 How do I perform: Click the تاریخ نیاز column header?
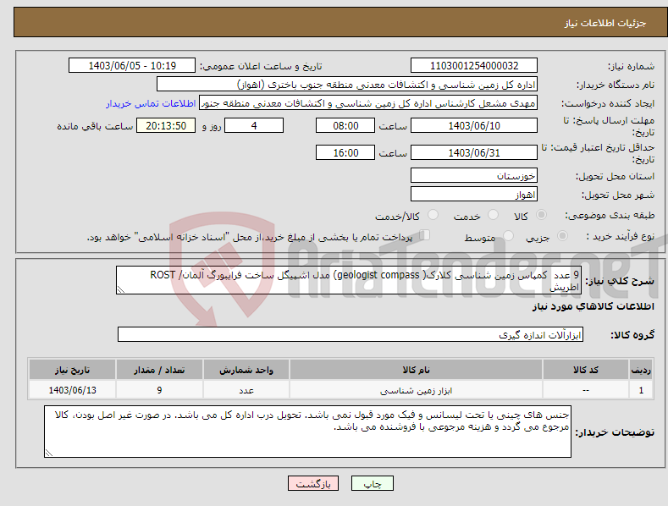tap(73, 370)
